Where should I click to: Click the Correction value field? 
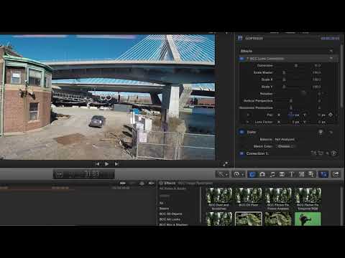(318, 65)
